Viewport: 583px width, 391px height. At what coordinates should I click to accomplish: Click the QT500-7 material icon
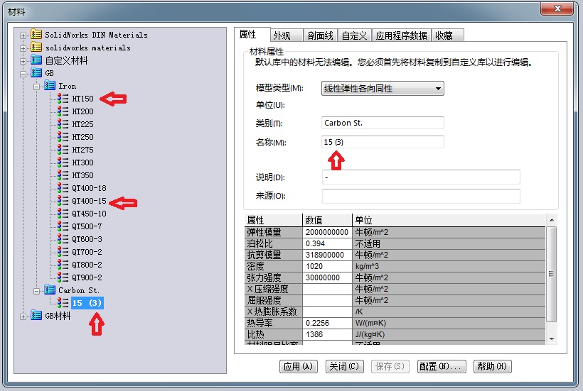coord(63,226)
